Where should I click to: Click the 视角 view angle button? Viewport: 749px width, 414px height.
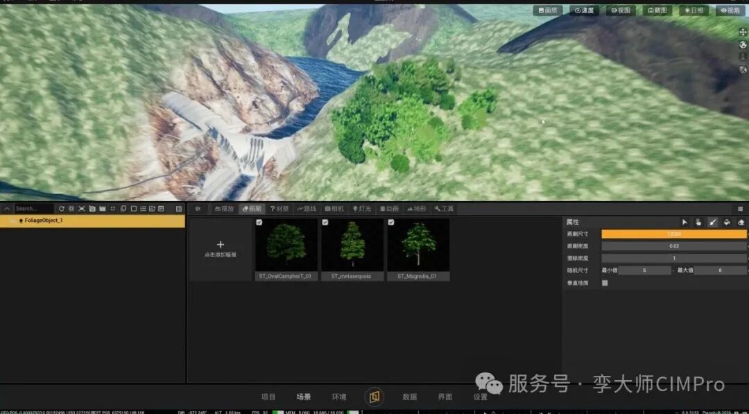(730, 10)
